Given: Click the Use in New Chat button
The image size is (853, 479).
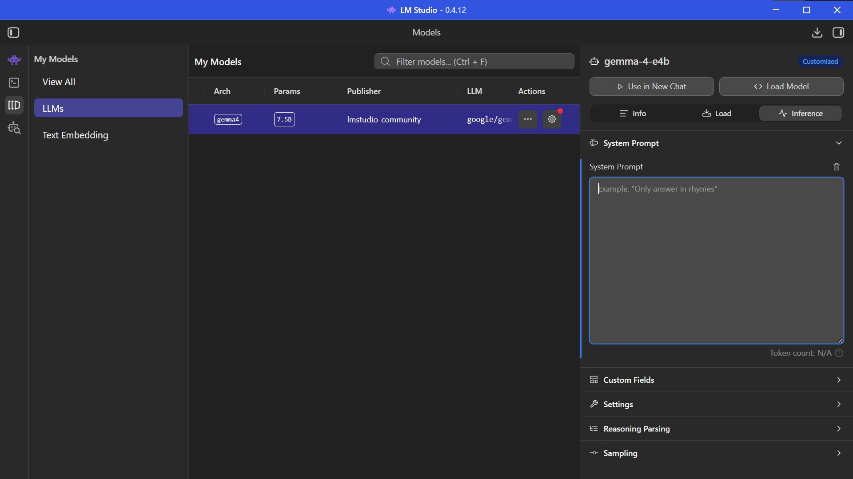Looking at the screenshot, I should (x=651, y=86).
